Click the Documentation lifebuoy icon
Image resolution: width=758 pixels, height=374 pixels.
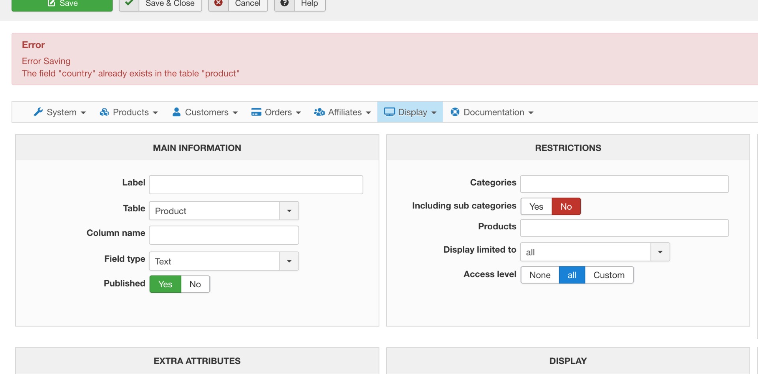[455, 112]
